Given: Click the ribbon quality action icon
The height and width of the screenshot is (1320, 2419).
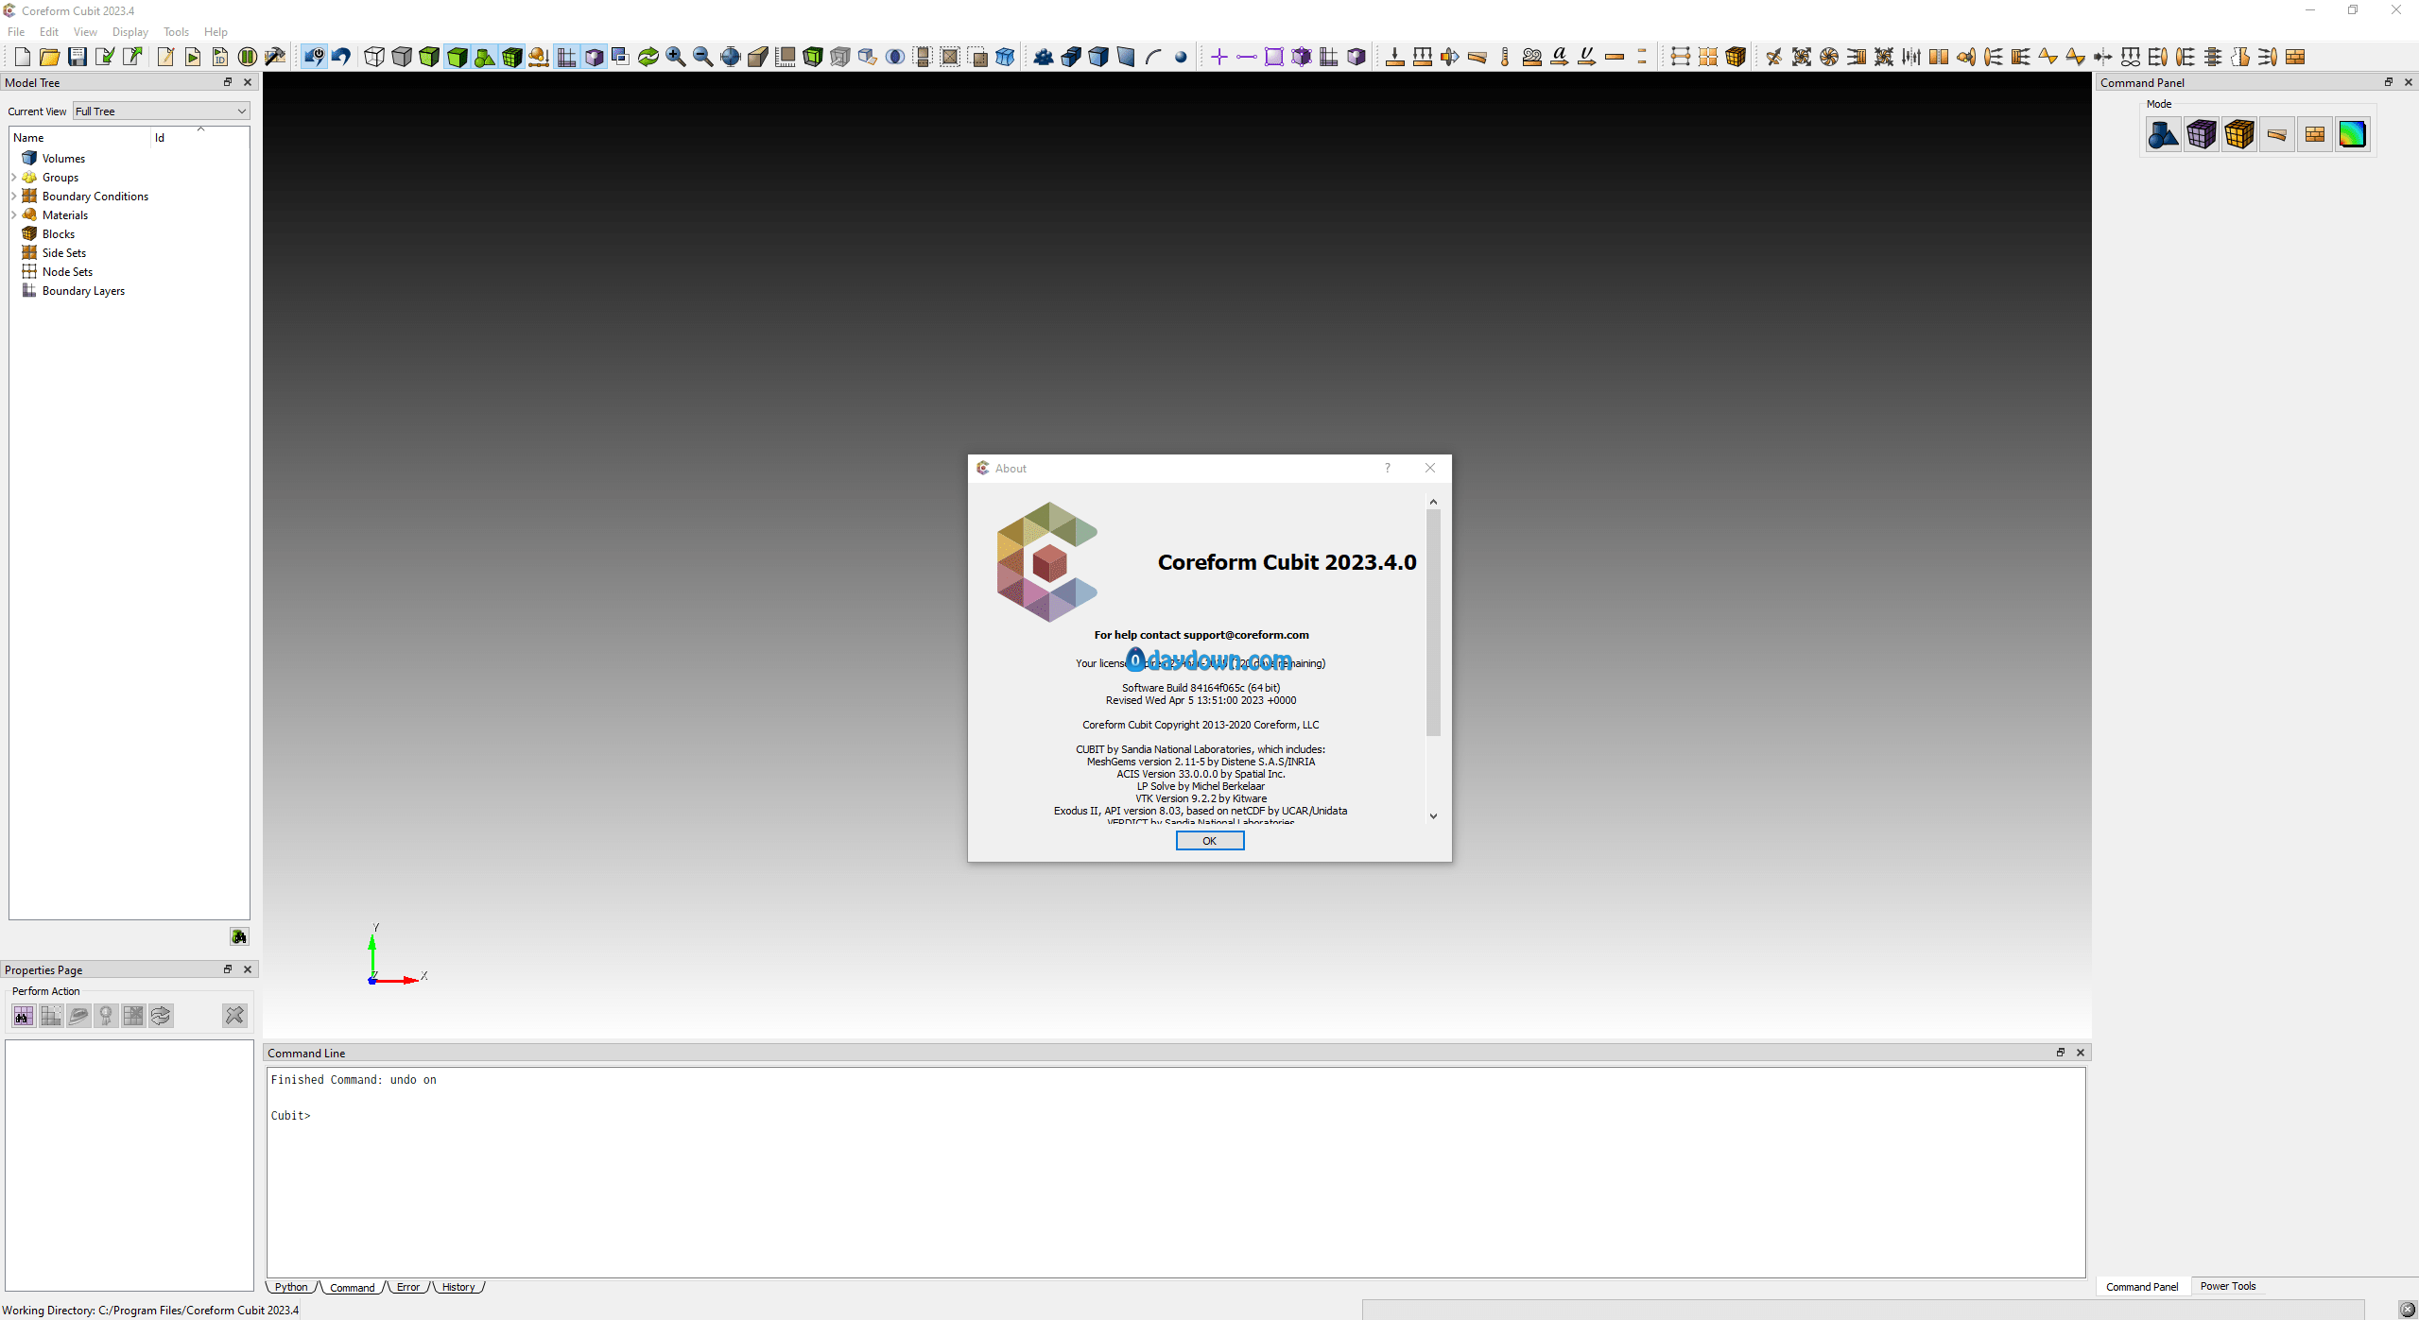Looking at the screenshot, I should coord(106,1016).
